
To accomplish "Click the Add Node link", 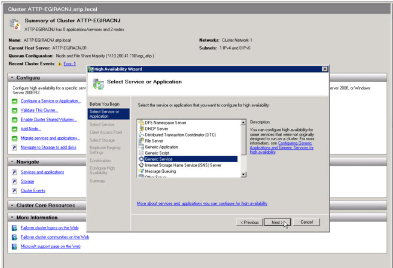I will pos(31,129).
